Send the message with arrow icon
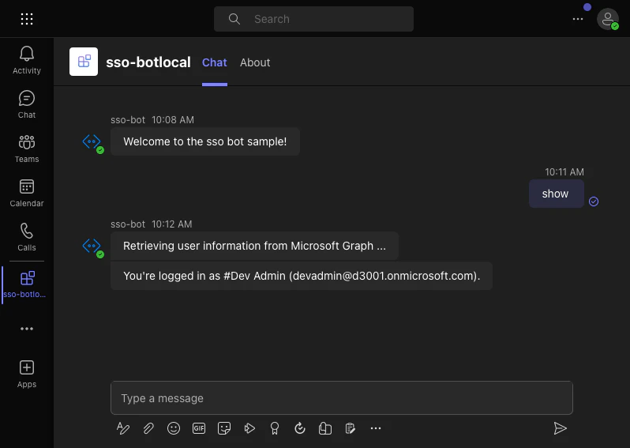Image resolution: width=630 pixels, height=448 pixels. coord(560,428)
